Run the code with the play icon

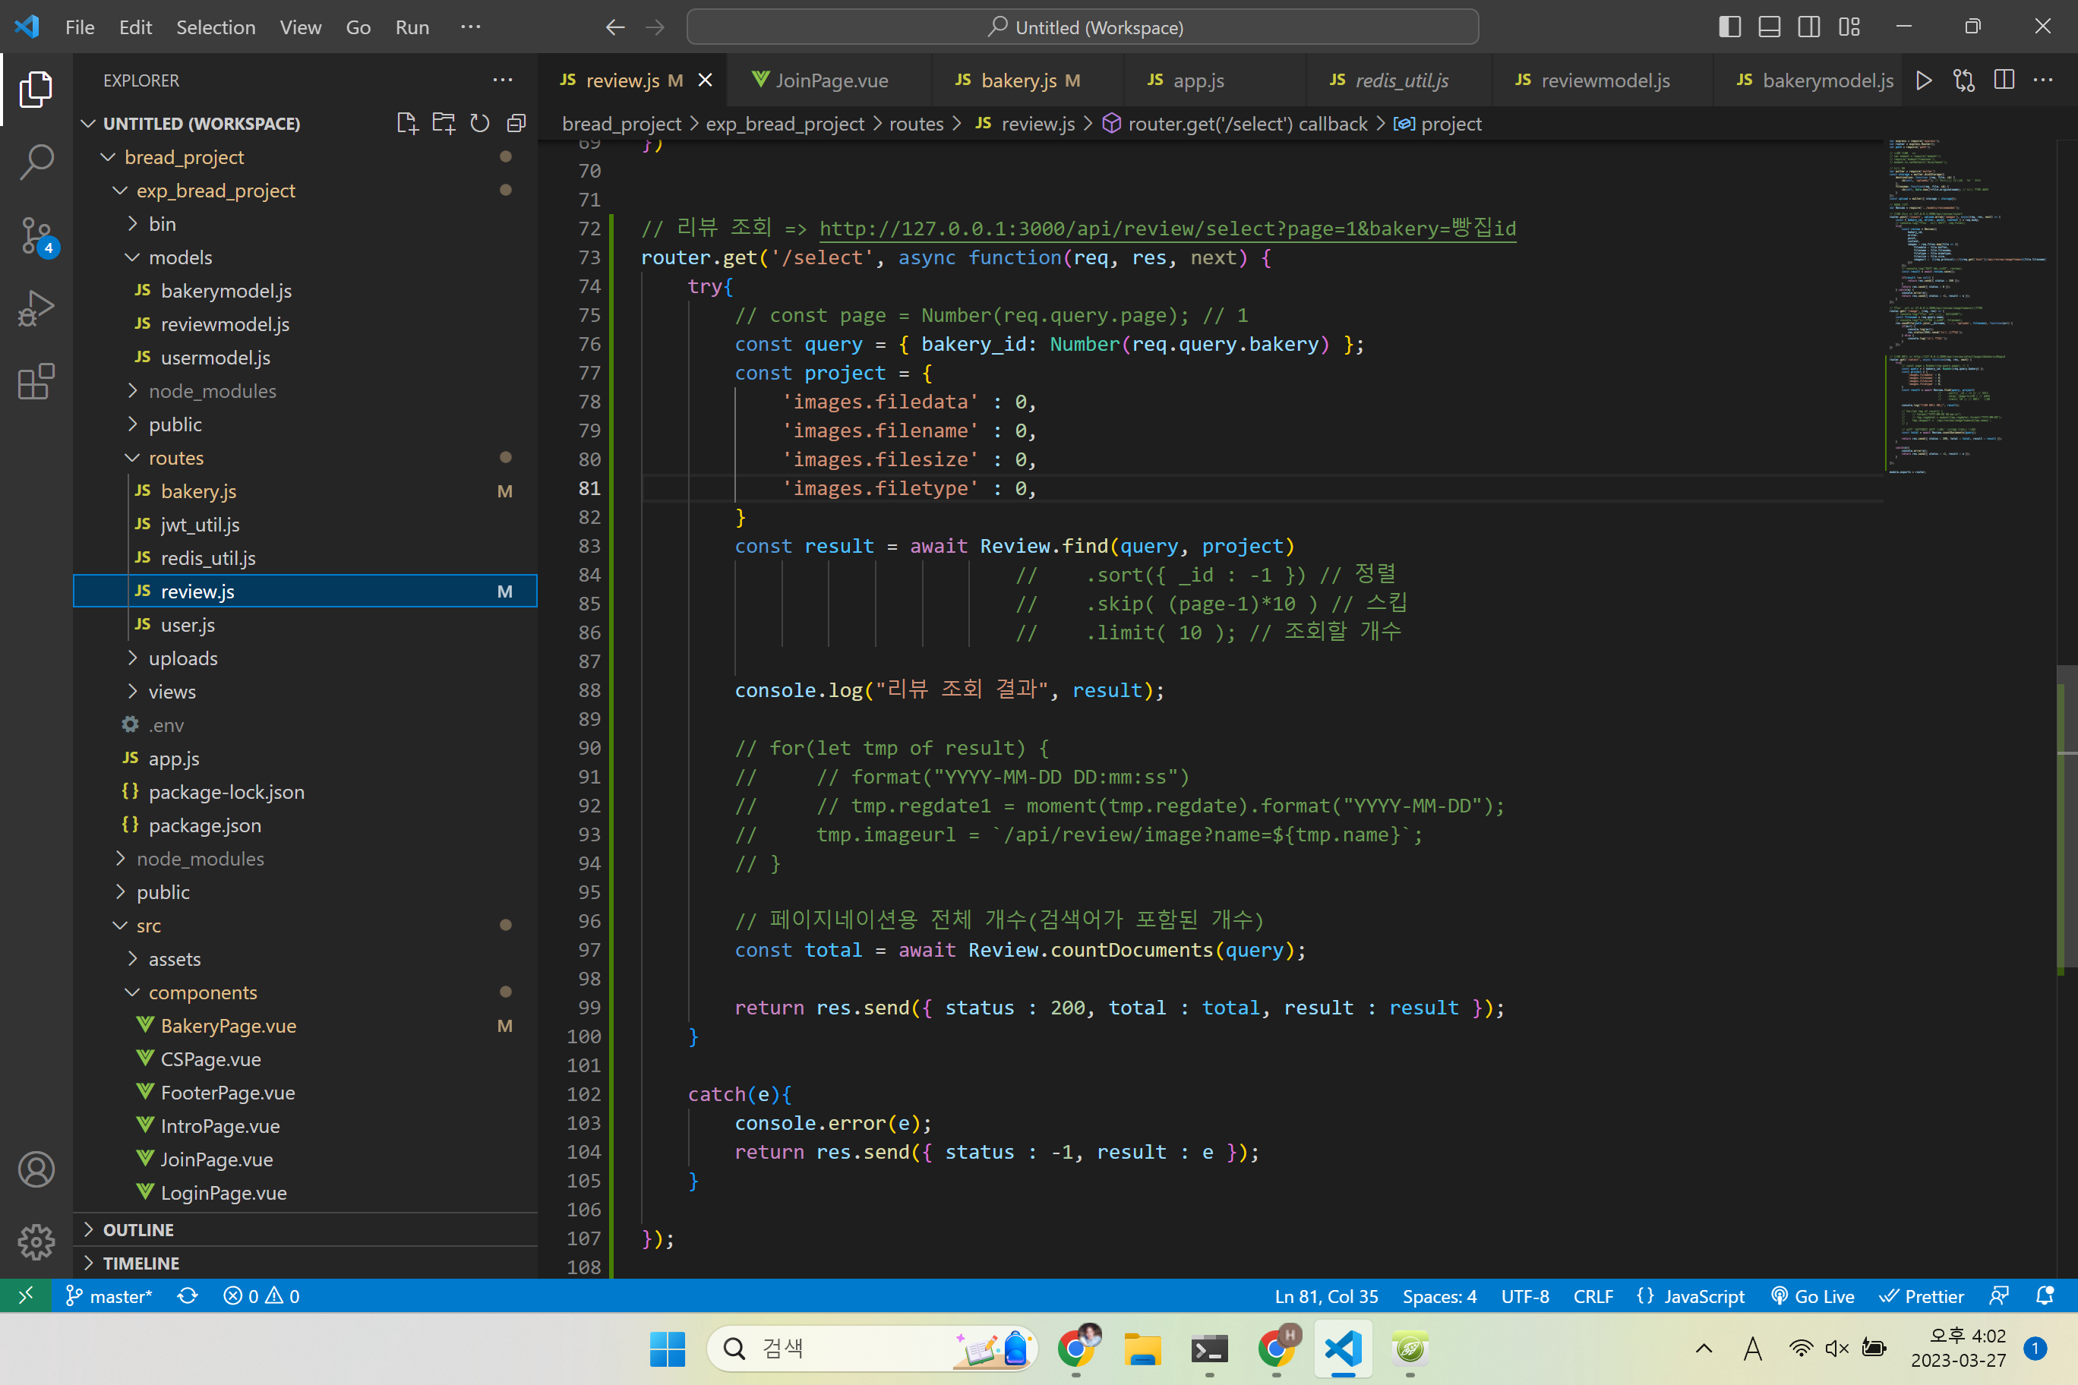[x=1923, y=80]
